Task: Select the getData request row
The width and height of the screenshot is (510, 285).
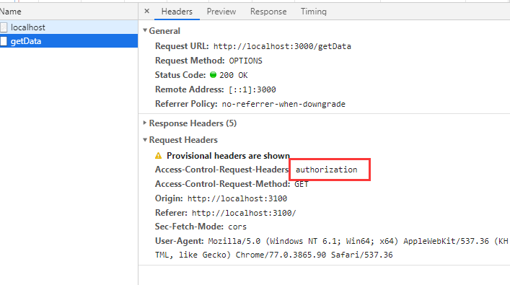Action: point(69,41)
